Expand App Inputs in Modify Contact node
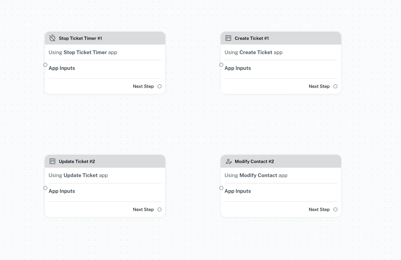This screenshot has width=401, height=260. [238, 191]
